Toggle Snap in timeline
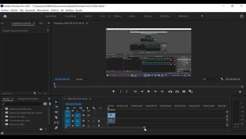 [74, 108]
